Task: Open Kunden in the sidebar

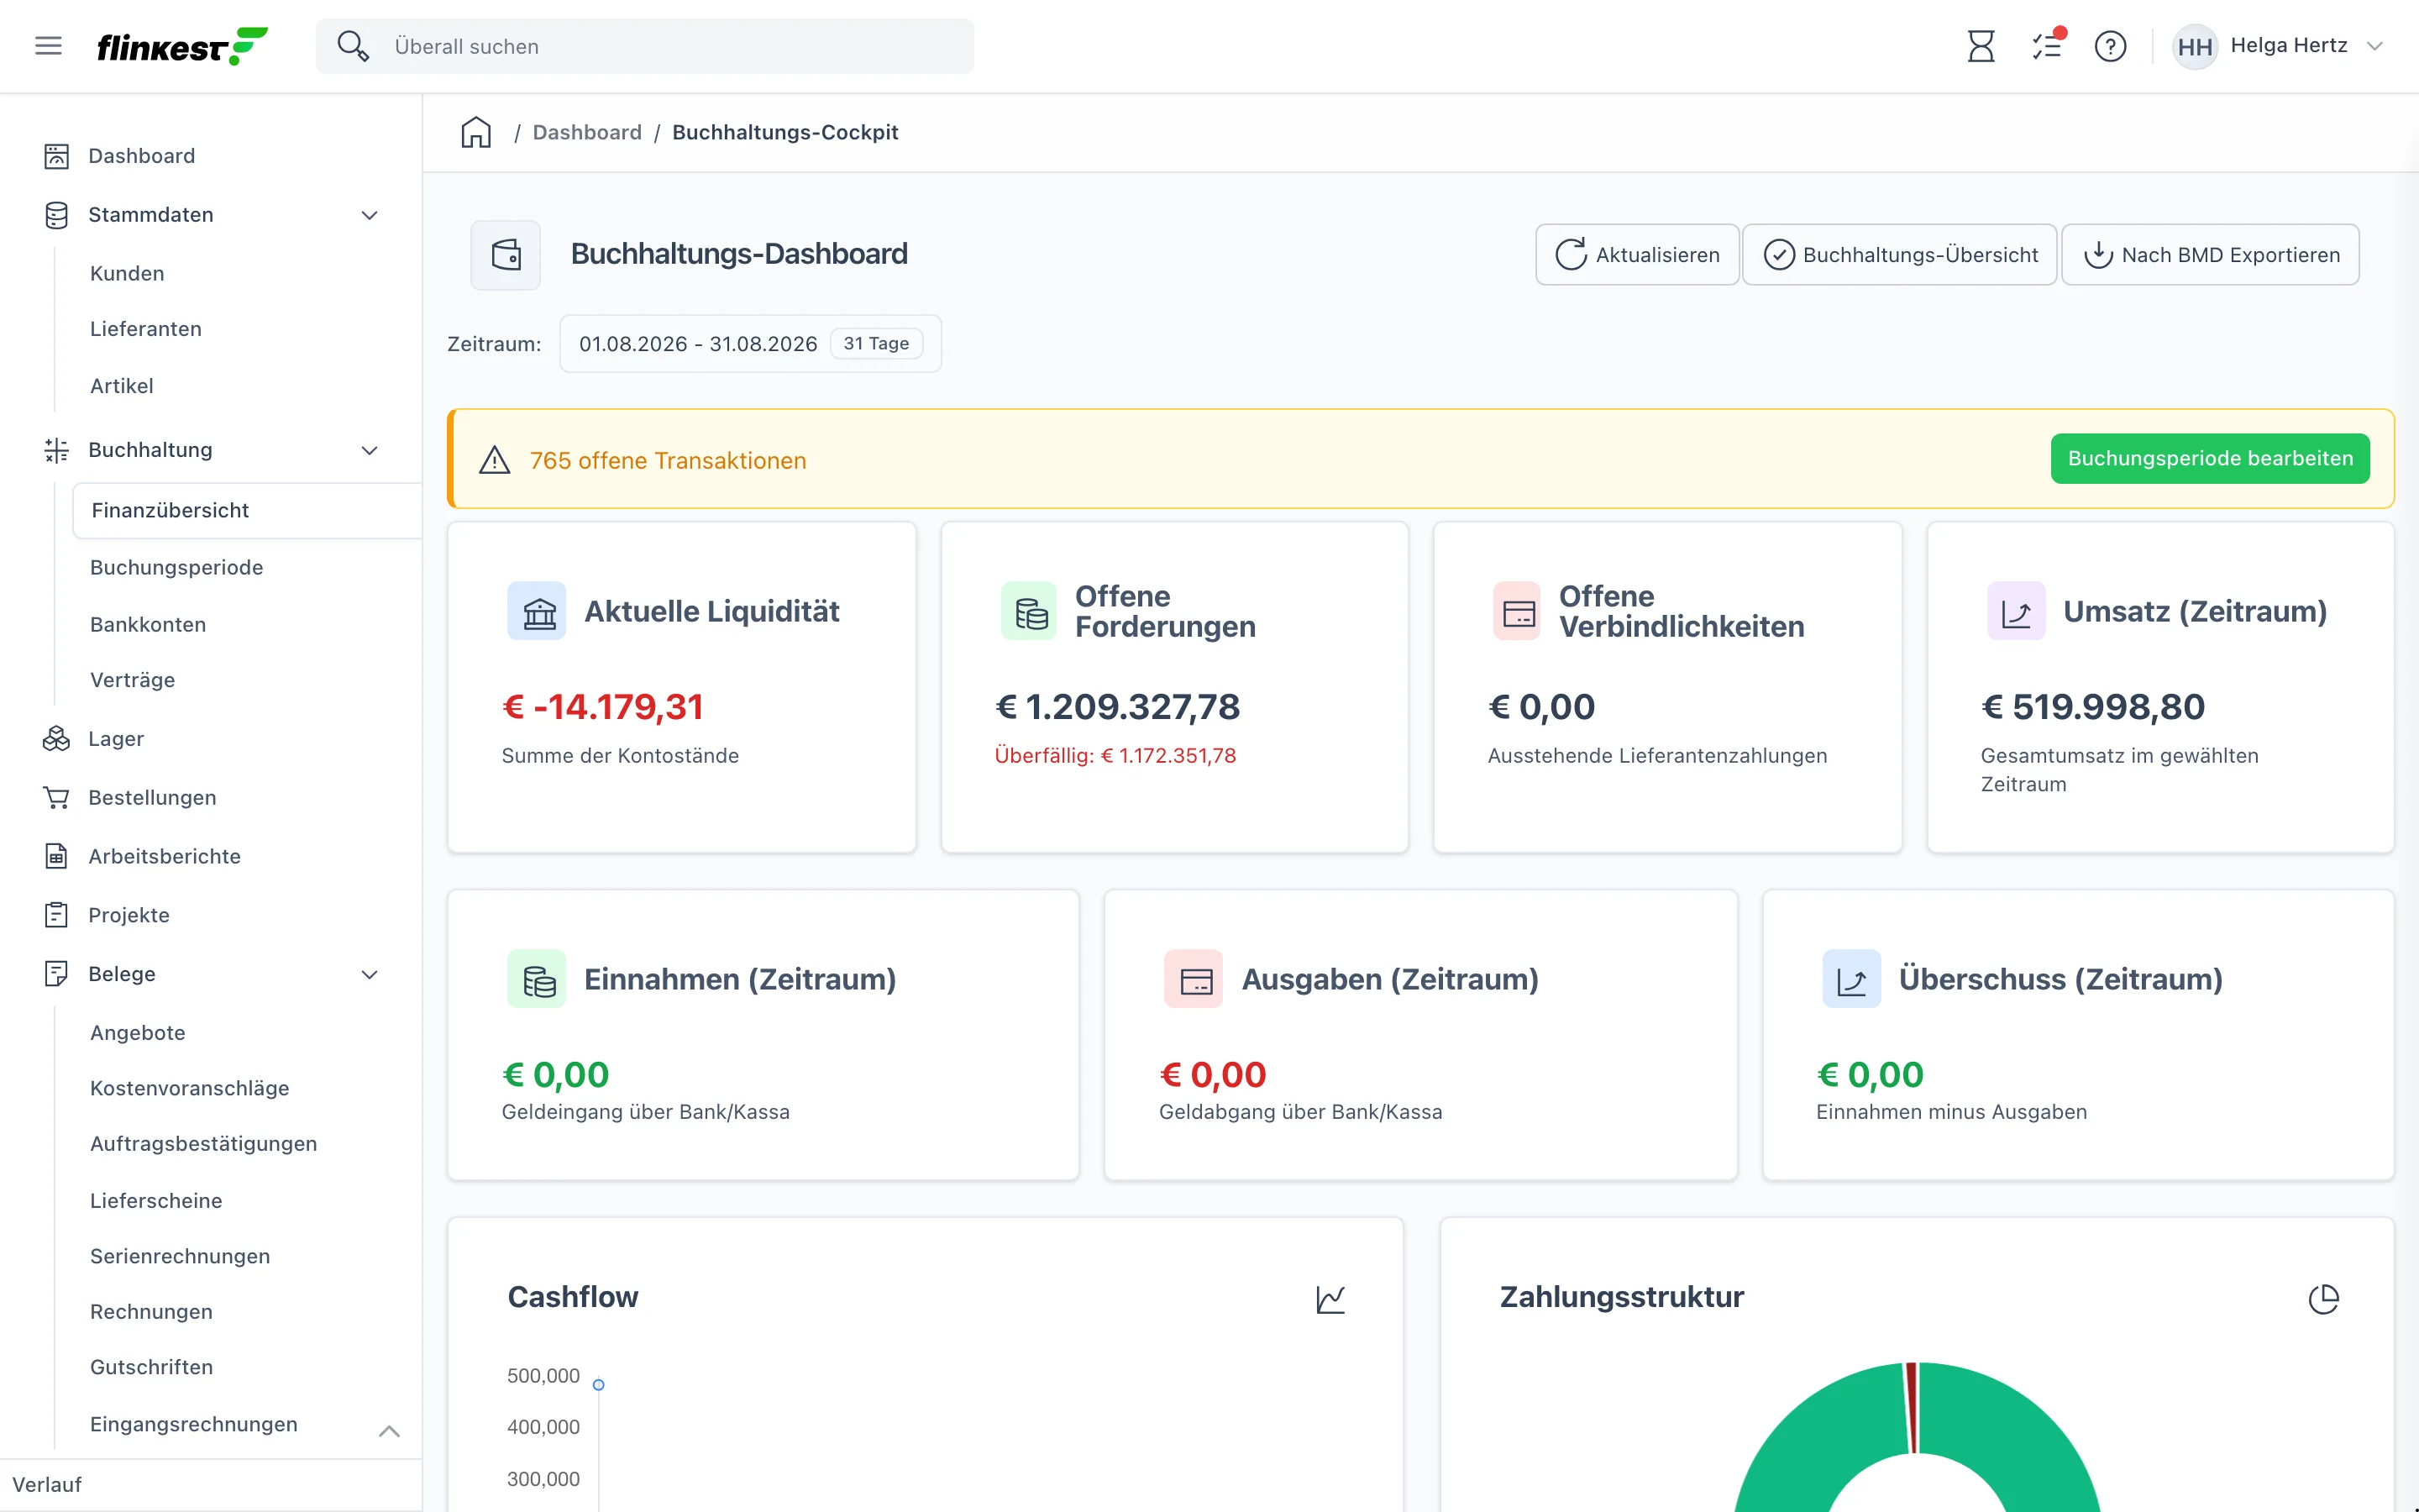Action: click(127, 273)
